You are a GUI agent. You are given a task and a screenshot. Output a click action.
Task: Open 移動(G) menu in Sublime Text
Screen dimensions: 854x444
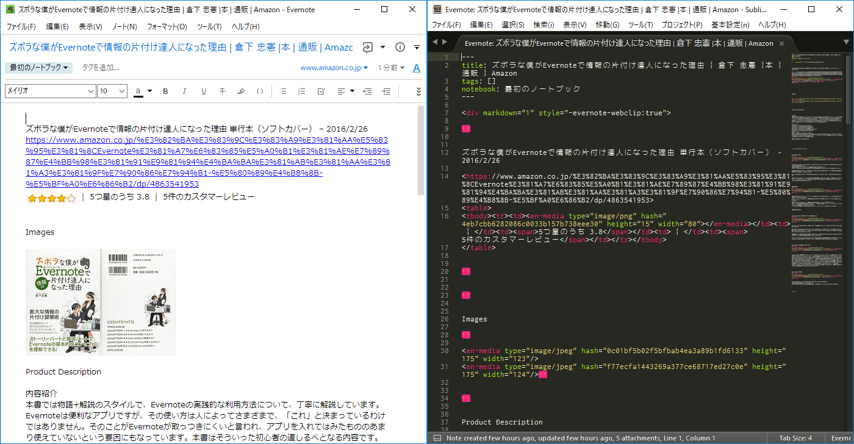pyautogui.click(x=607, y=25)
